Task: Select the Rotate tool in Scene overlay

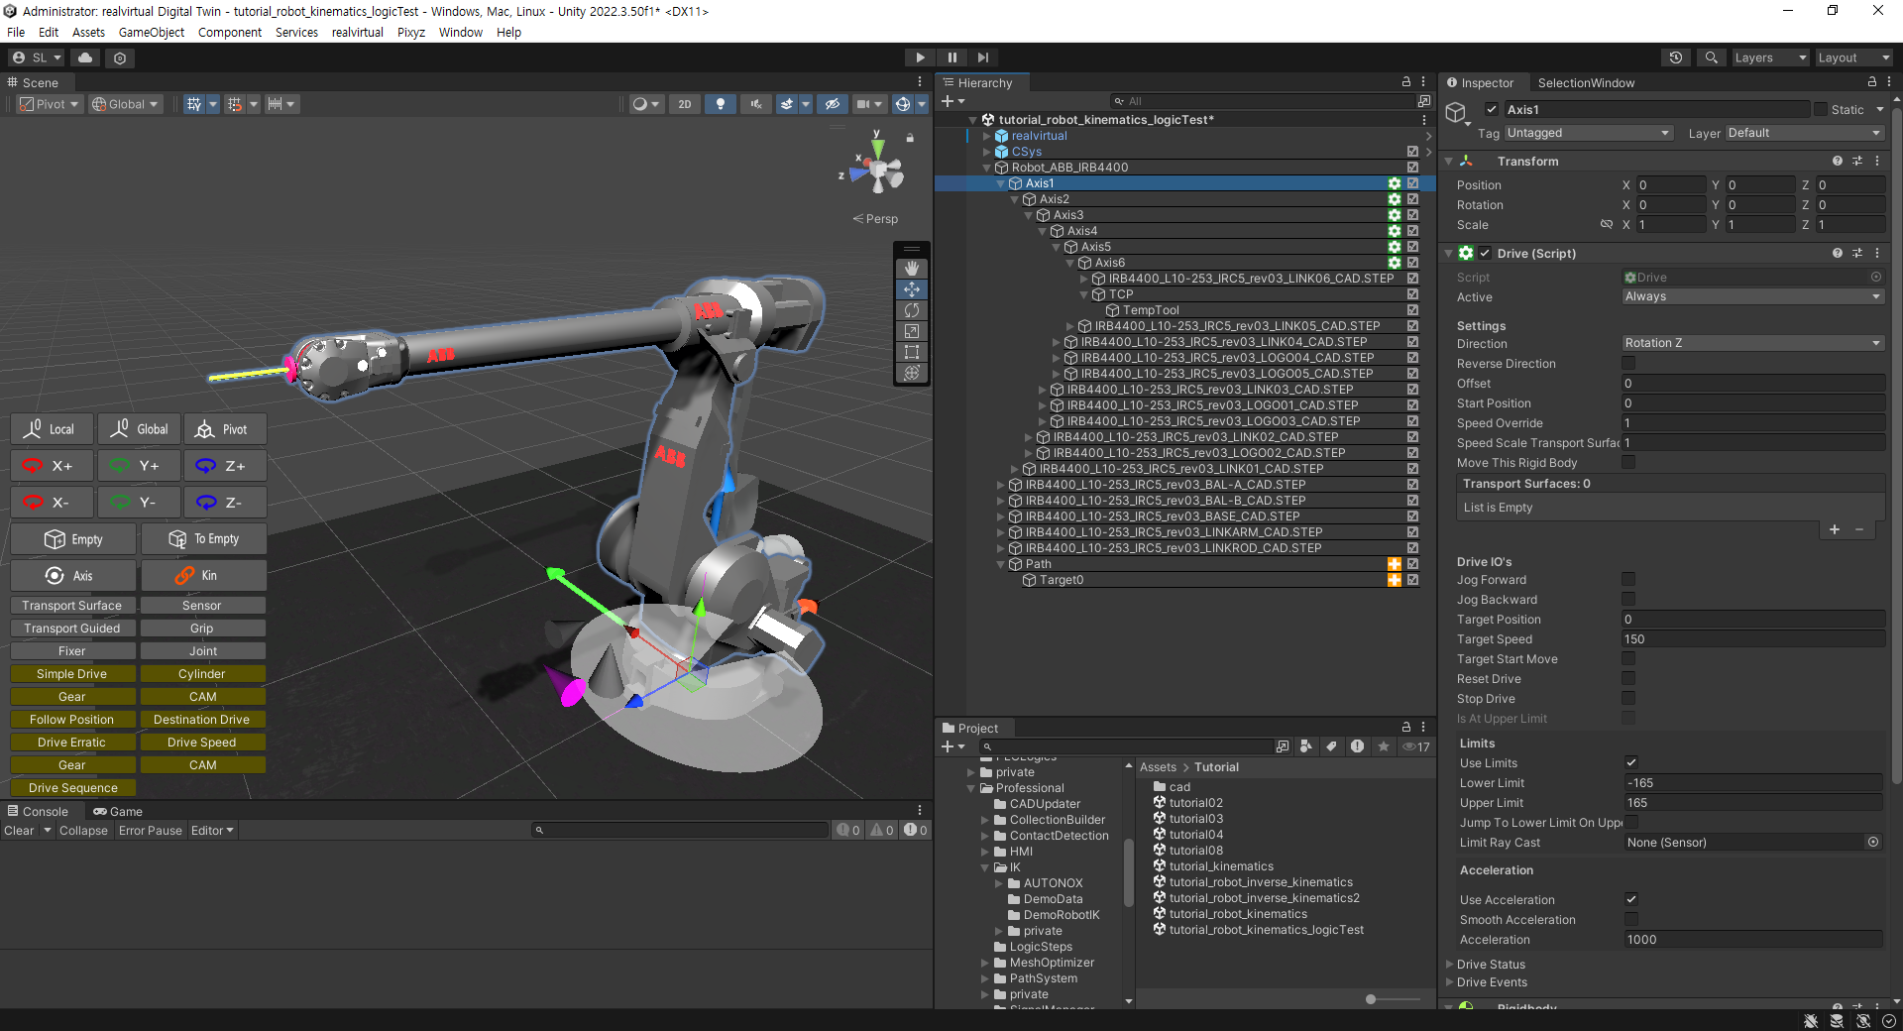Action: tap(912, 310)
